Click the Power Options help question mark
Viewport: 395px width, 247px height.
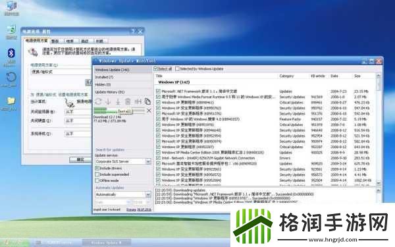133,31
